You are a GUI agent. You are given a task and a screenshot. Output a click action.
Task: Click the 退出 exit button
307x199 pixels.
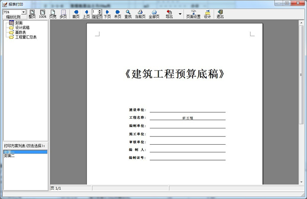220,14
